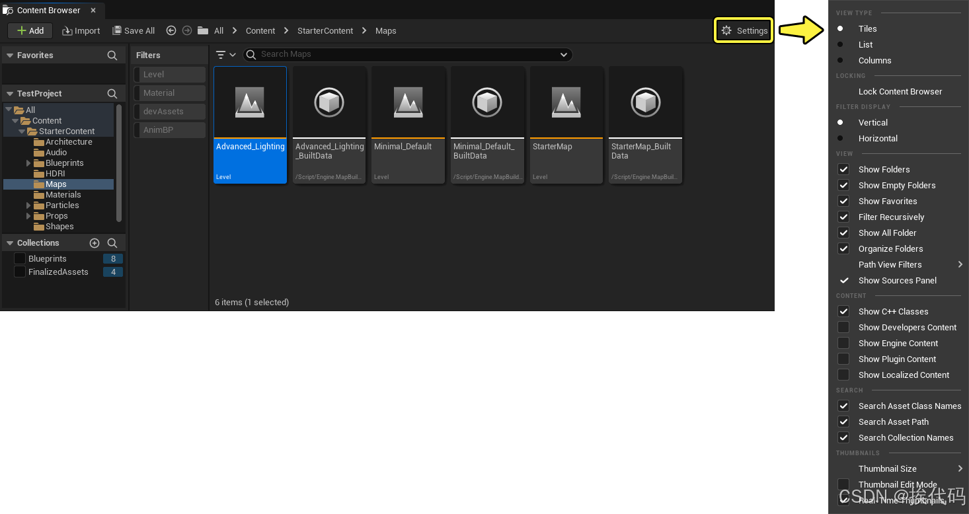Toggle Search Asset Path checkbox

pos(843,422)
